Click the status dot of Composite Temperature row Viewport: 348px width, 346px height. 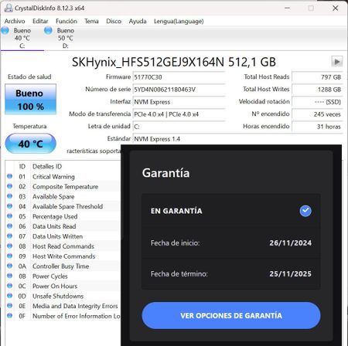10,186
